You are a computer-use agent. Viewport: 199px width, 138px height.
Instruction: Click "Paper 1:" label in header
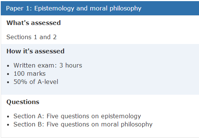(x=19, y=8)
